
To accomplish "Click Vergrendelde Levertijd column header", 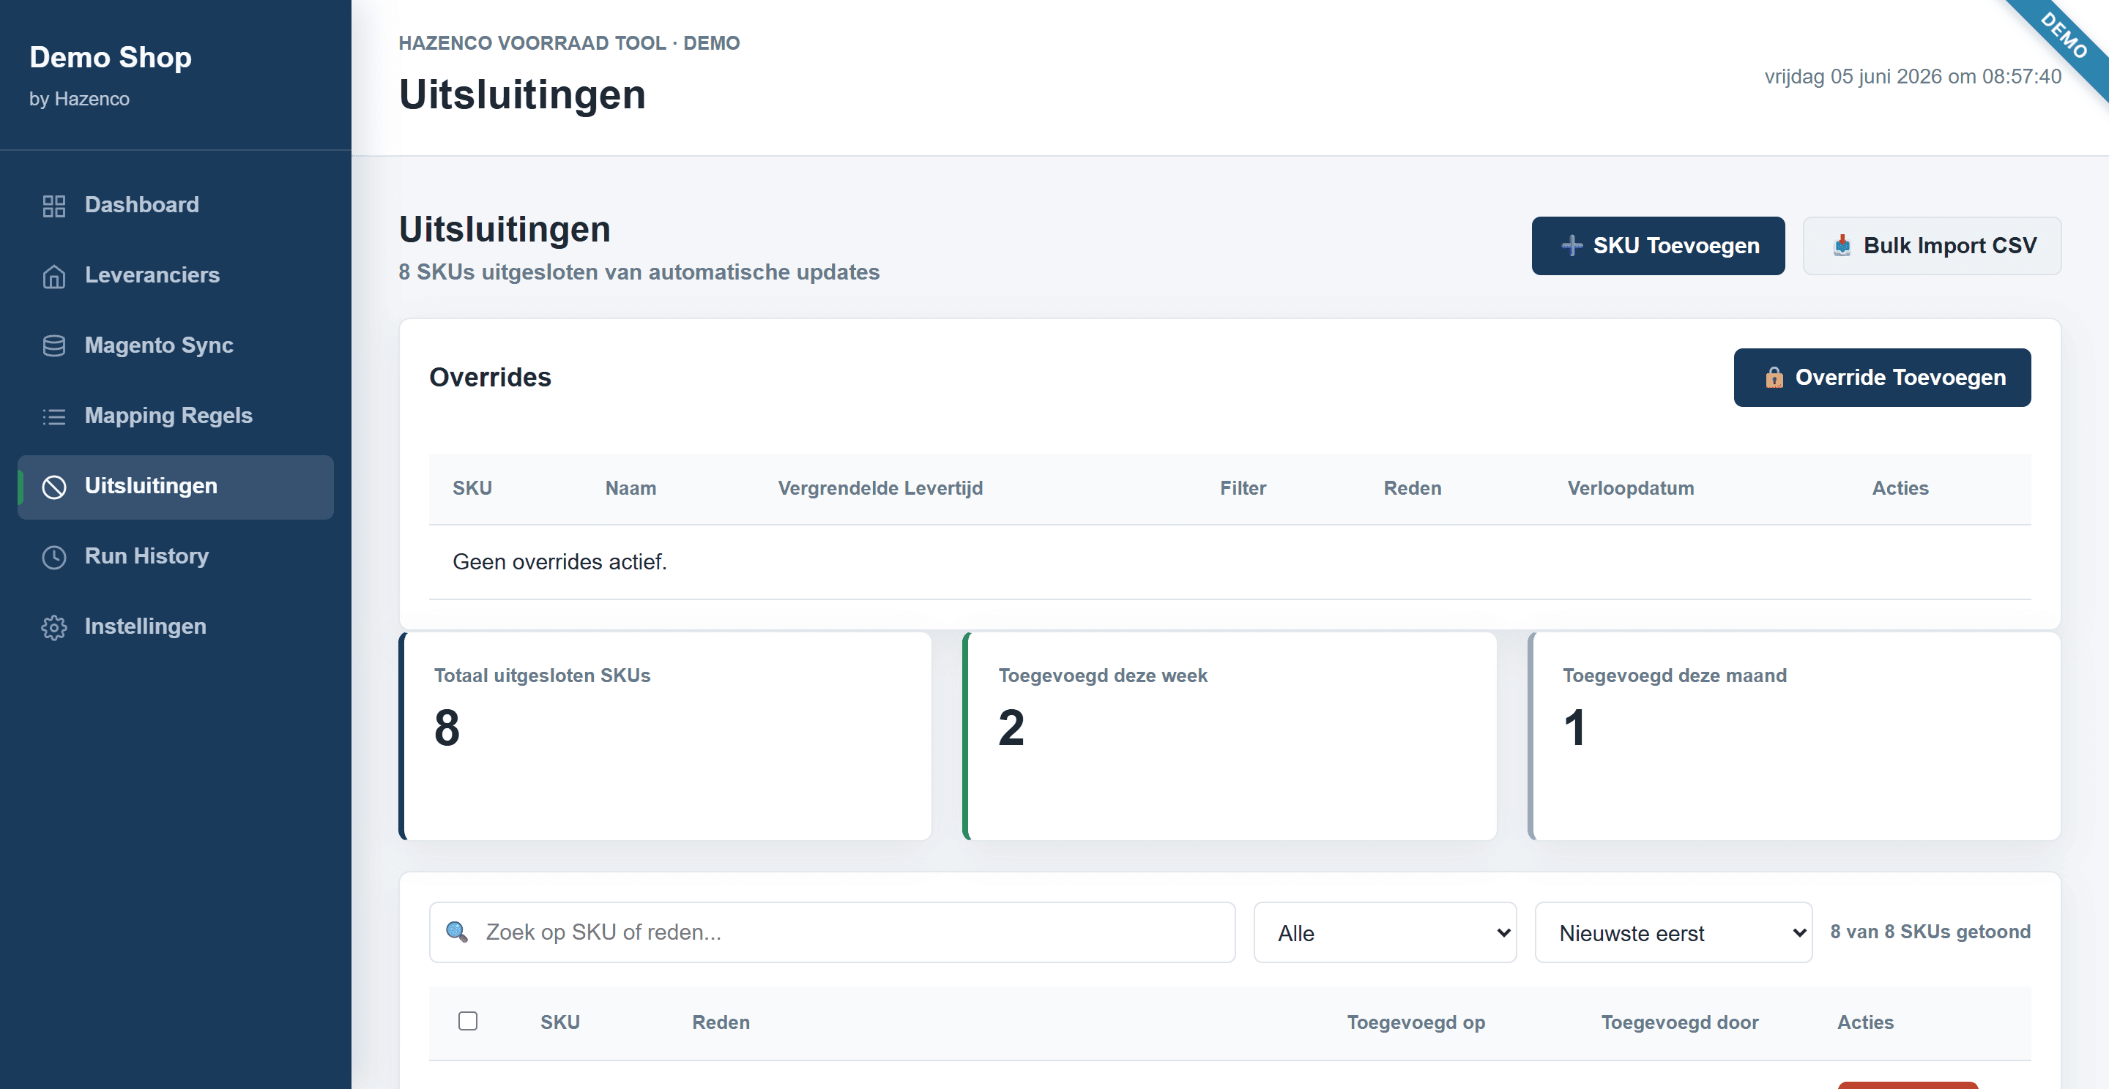I will 880,488.
